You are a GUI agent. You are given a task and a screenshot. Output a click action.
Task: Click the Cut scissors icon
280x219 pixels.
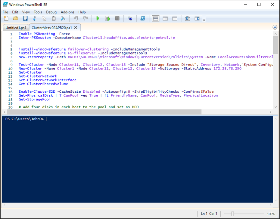(x=34, y=19)
